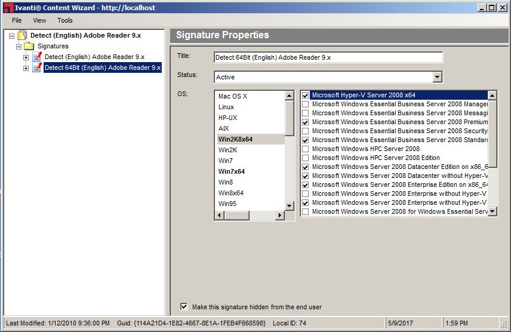This screenshot has height=332, width=511.
Task: Click the 1:59 PM time in status bar
Action: tap(456, 323)
